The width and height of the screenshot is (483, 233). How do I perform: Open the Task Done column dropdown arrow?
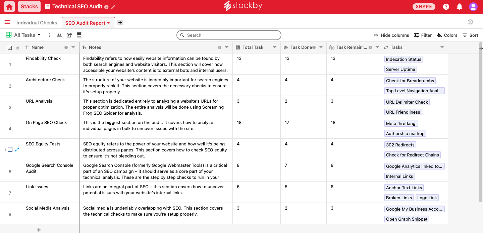click(321, 47)
